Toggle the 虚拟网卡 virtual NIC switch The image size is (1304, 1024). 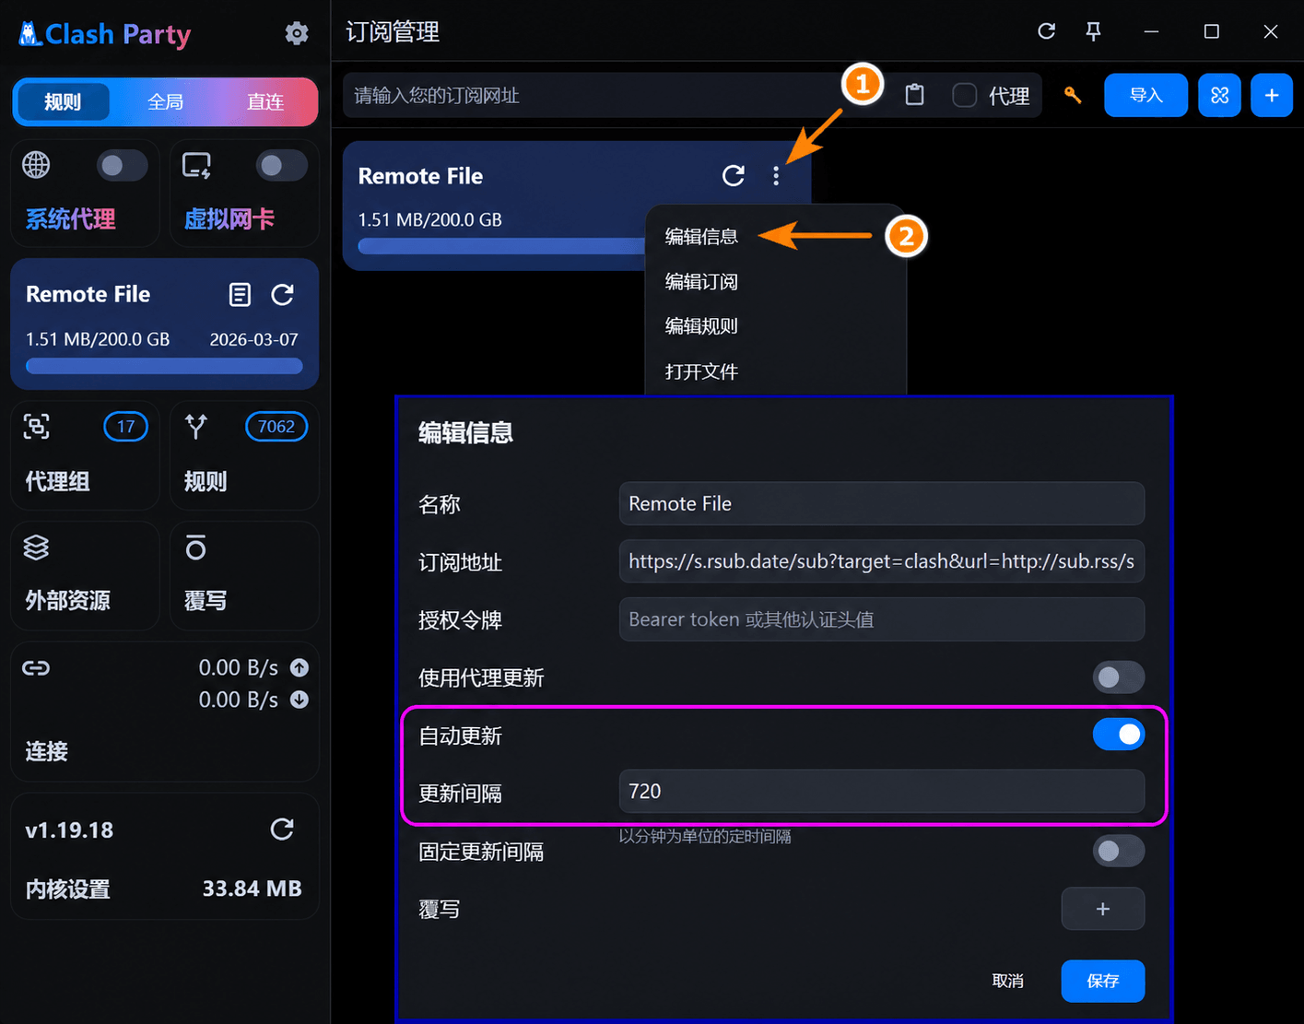[282, 166]
